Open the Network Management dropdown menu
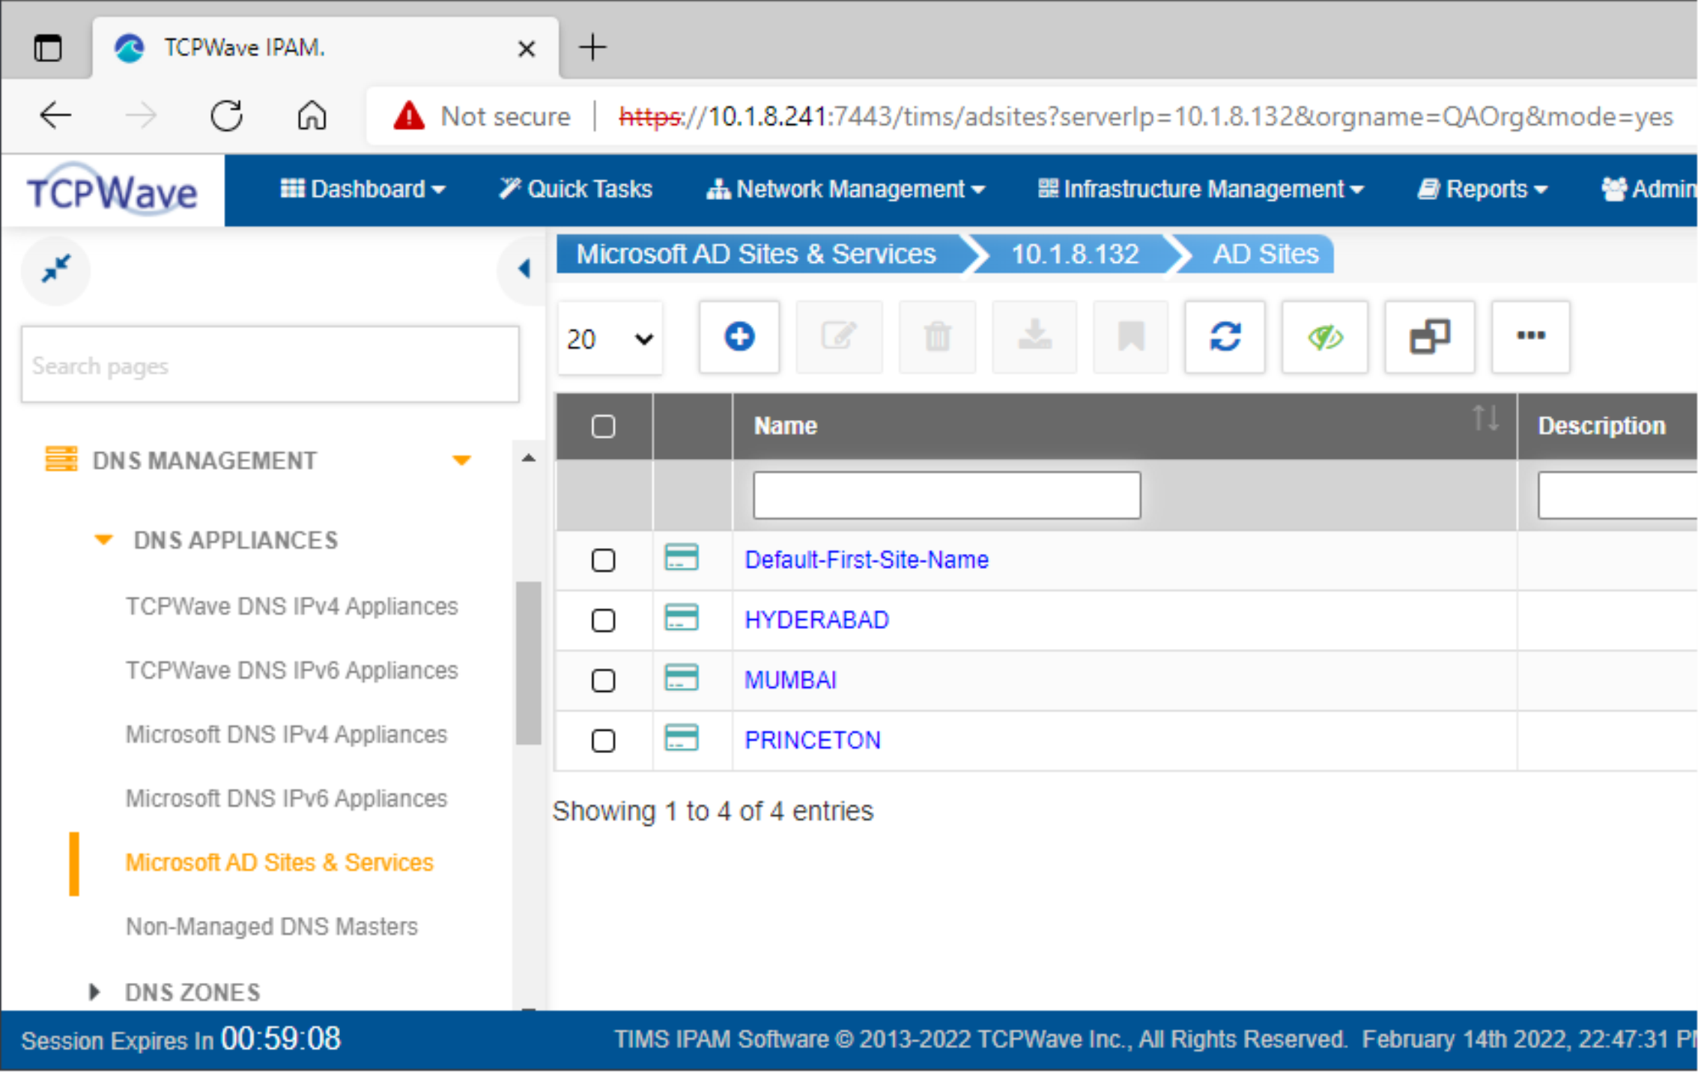The height and width of the screenshot is (1072, 1698). 846,189
